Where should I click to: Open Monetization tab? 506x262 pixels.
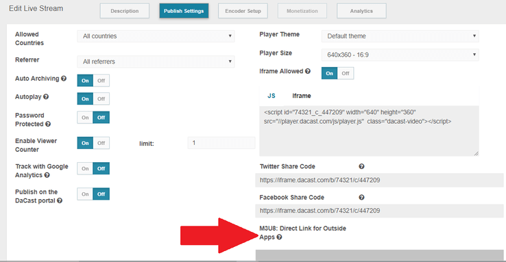pyautogui.click(x=302, y=11)
